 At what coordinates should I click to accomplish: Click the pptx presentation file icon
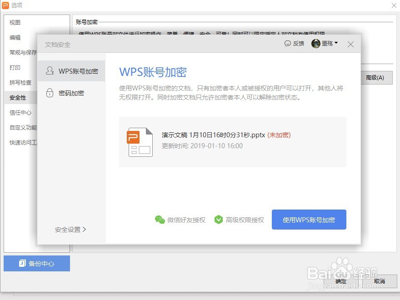(140, 142)
